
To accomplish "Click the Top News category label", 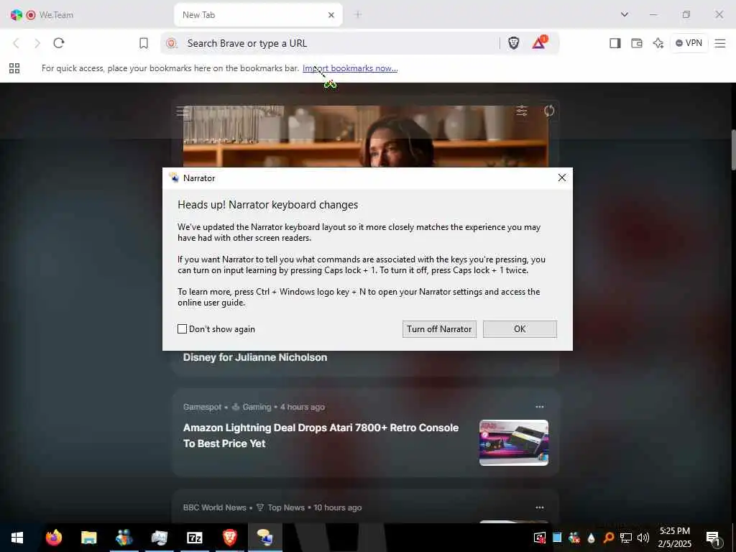I will click(286, 507).
